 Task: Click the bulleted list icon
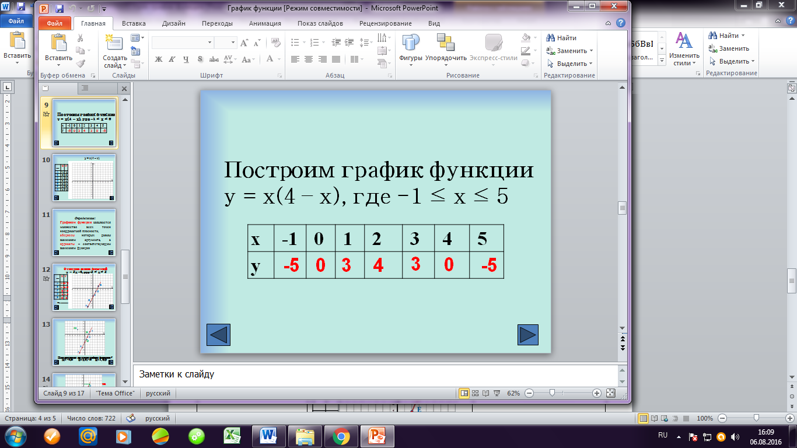pos(295,43)
